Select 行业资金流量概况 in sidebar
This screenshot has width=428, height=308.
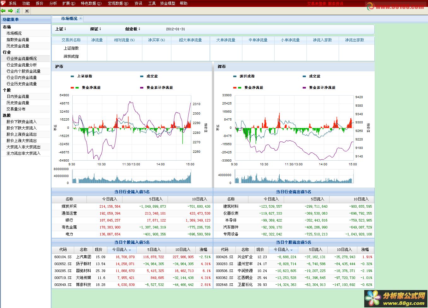click(22, 59)
